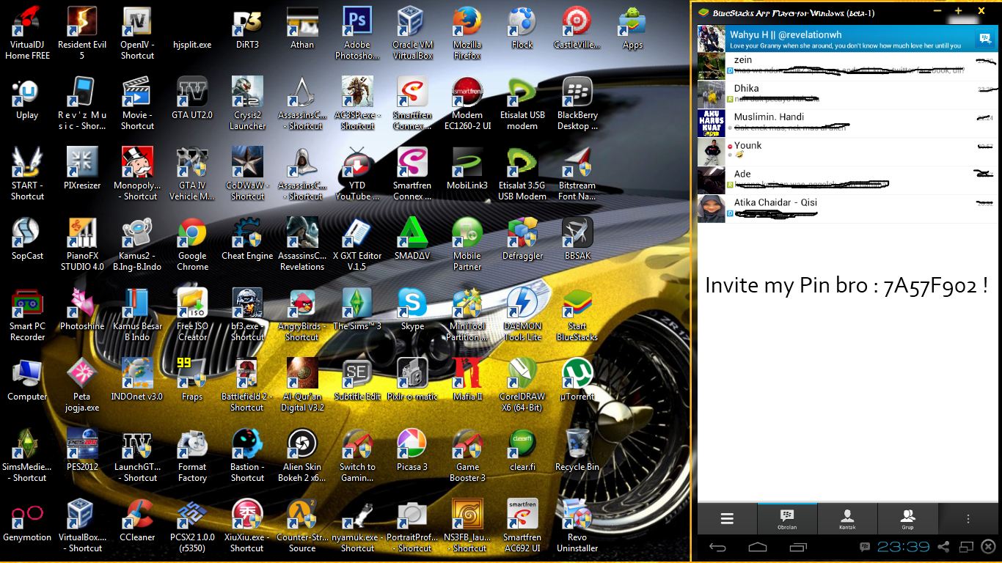
Task: Tap the Android recent apps button
Action: [798, 548]
